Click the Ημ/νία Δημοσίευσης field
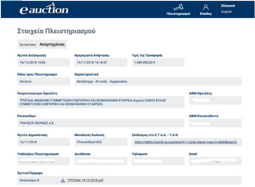Image resolution: width=255 pixels, height=187 pixels. (43, 142)
